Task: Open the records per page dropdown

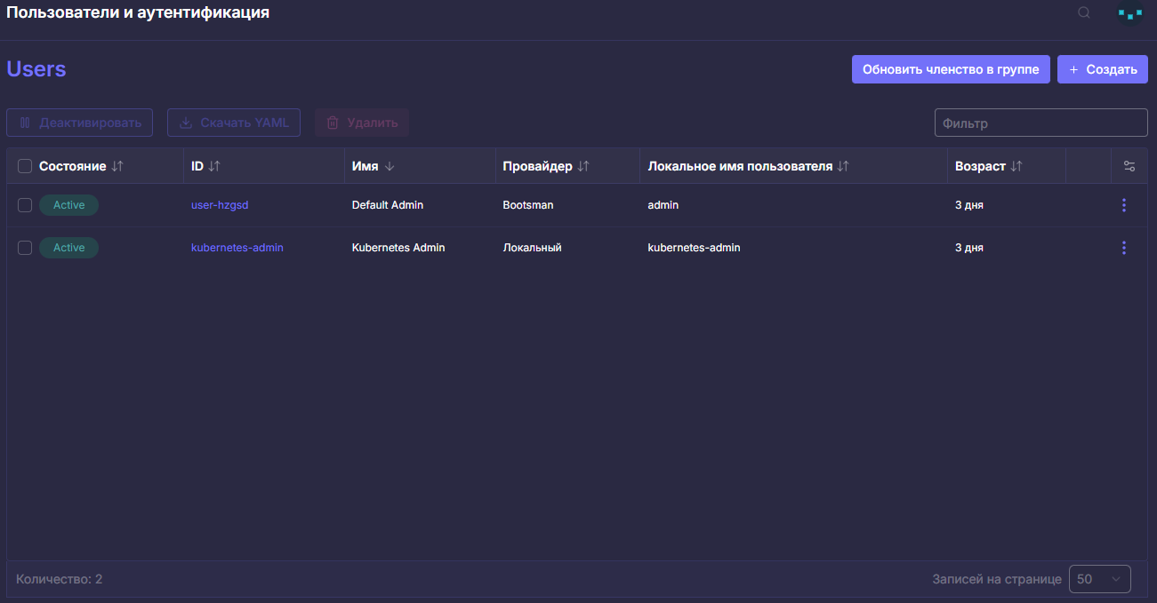Action: tap(1099, 579)
